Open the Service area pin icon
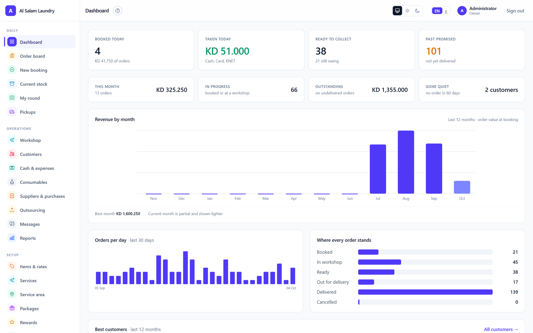 12,294
